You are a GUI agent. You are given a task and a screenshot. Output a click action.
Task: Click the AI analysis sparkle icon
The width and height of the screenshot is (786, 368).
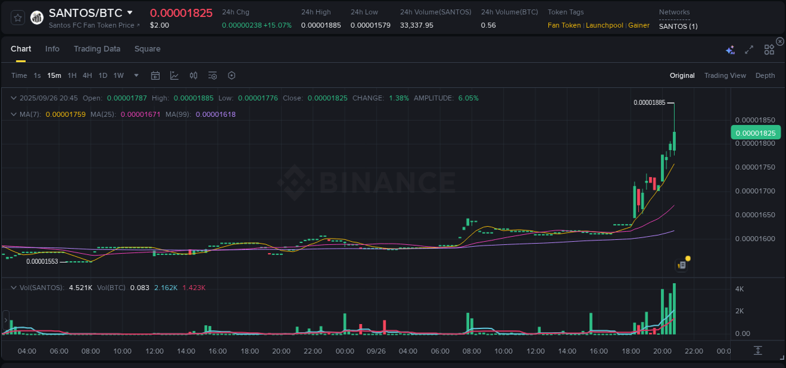tap(729, 49)
